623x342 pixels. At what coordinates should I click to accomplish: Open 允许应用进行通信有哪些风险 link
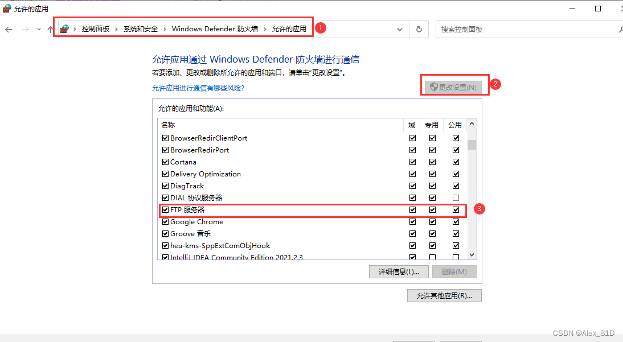click(198, 88)
